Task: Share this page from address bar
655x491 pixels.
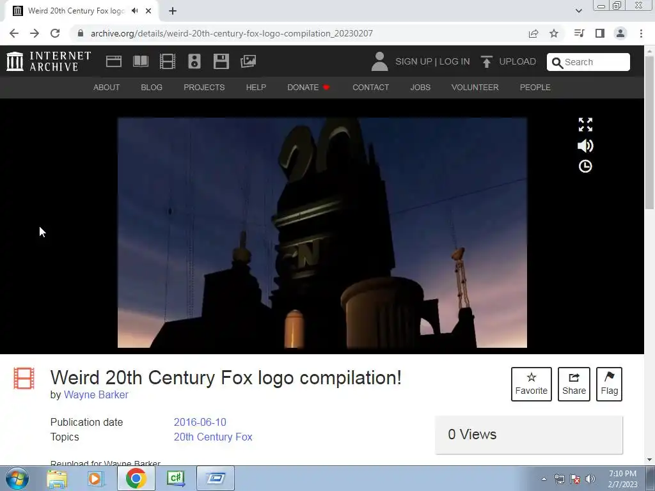Action: click(x=533, y=33)
